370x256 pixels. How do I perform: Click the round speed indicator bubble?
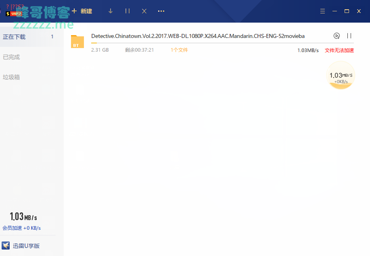(x=341, y=76)
